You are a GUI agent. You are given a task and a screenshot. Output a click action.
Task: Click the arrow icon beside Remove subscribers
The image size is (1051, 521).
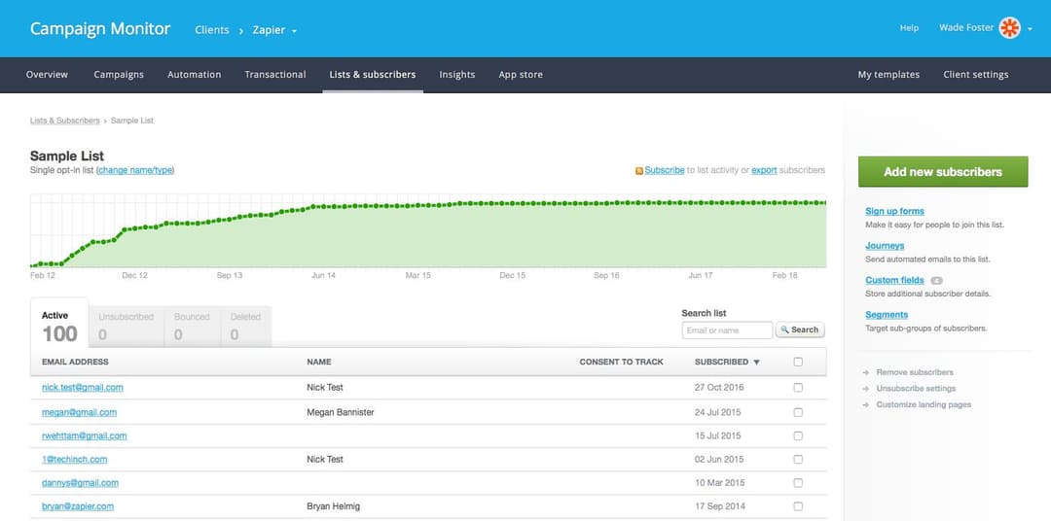[x=866, y=372]
